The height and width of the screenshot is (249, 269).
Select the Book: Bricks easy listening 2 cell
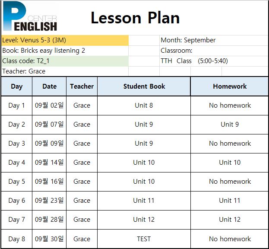point(65,51)
